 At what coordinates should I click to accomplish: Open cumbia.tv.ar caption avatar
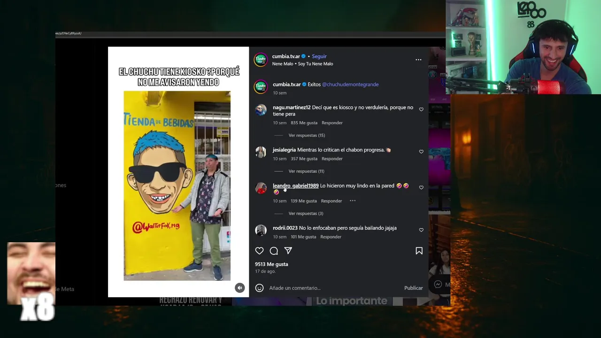coord(261,87)
